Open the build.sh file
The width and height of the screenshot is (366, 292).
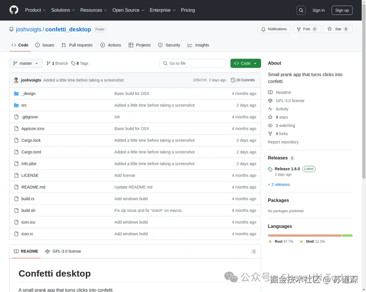28,211
